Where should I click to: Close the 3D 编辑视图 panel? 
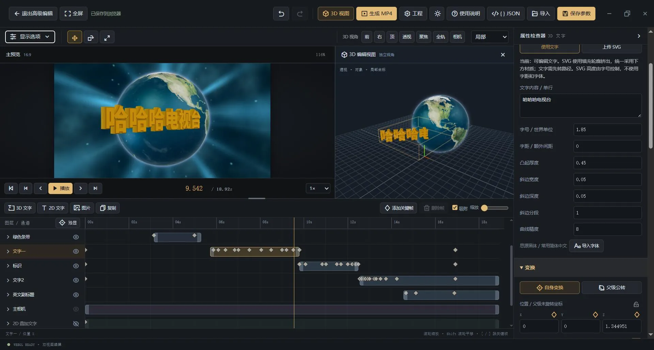[x=503, y=55]
